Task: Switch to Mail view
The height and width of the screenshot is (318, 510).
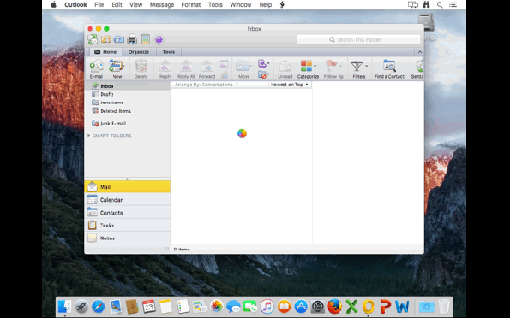Action: coord(127,187)
